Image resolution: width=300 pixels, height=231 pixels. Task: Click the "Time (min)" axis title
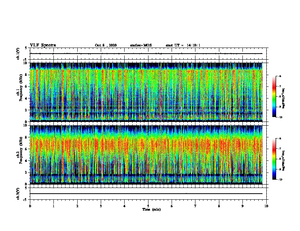[152, 209]
